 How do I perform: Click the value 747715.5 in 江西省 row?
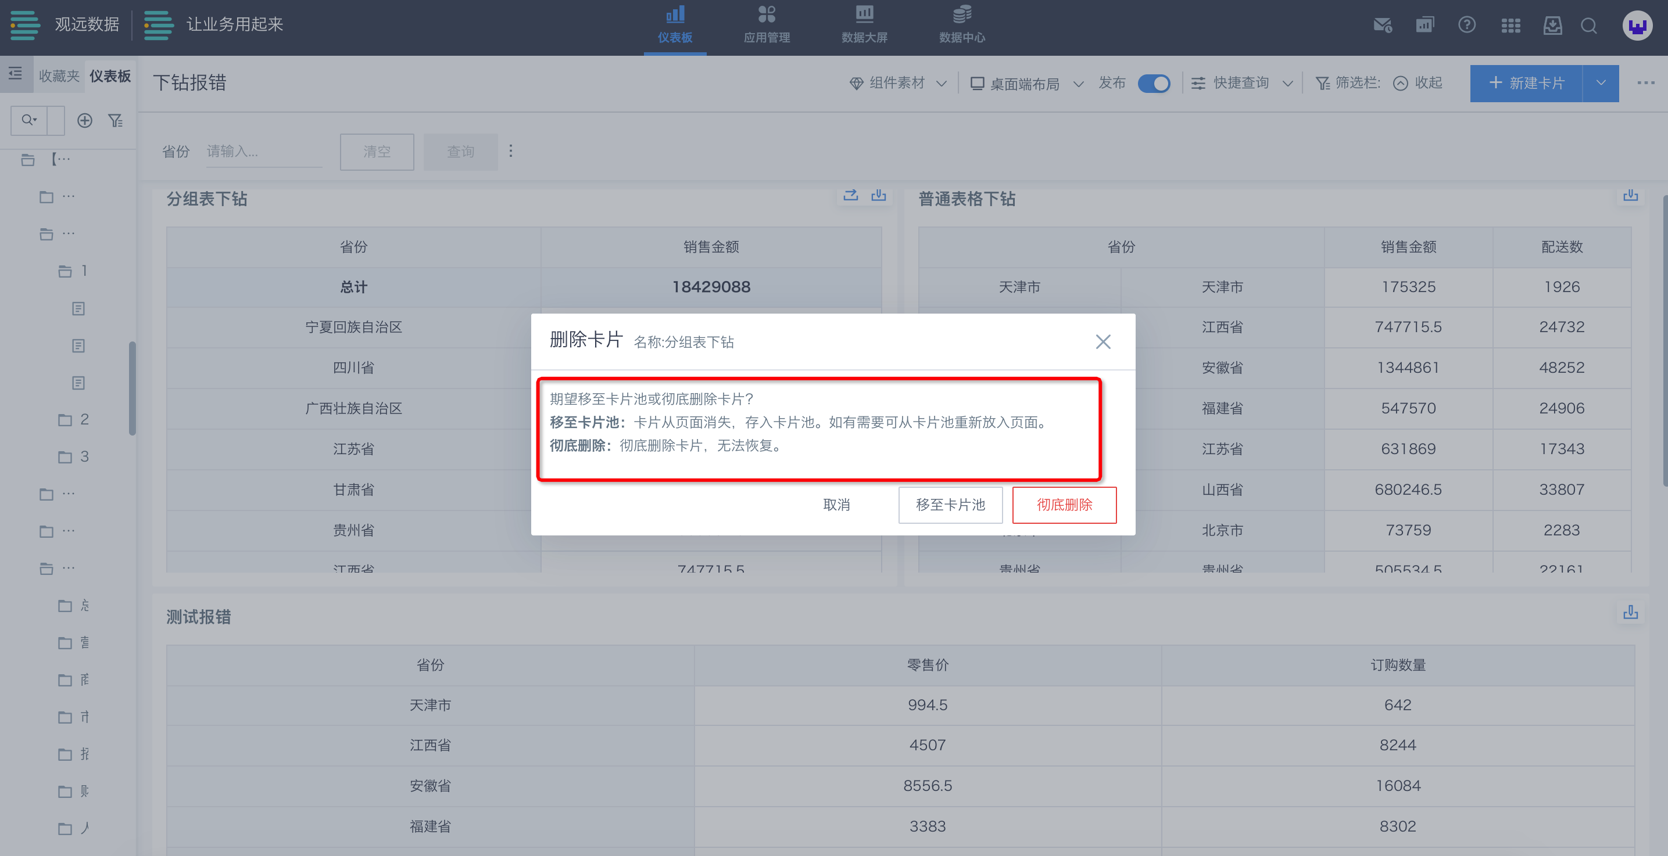(1408, 328)
